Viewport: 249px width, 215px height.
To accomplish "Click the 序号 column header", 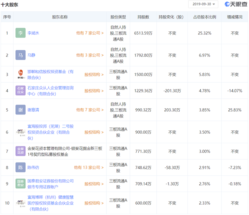I will pyautogui.click(x=7, y=17).
